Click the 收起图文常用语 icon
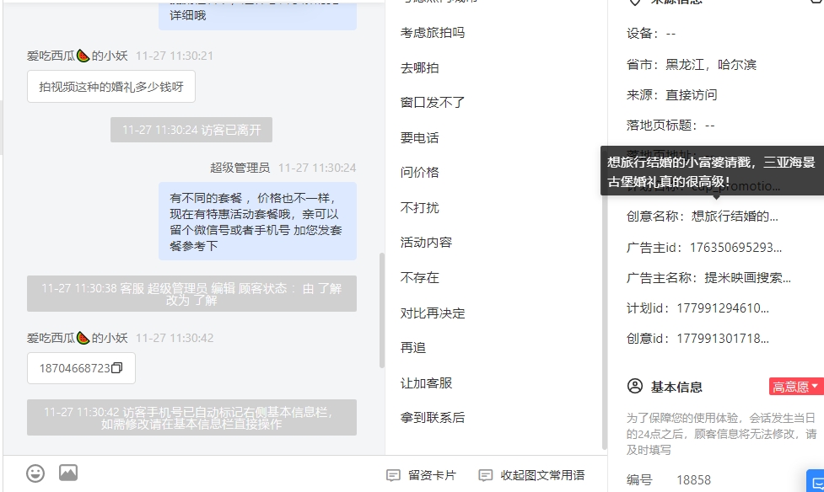Image resolution: width=824 pixels, height=492 pixels. [486, 475]
